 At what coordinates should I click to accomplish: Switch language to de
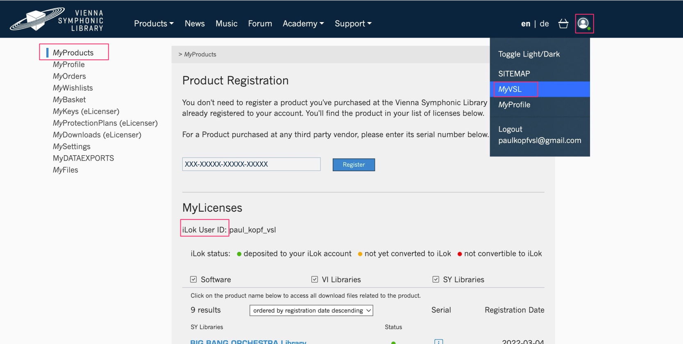[x=544, y=24]
